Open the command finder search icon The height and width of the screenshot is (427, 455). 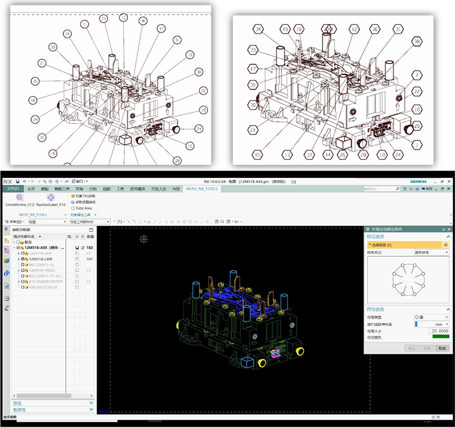398,189
